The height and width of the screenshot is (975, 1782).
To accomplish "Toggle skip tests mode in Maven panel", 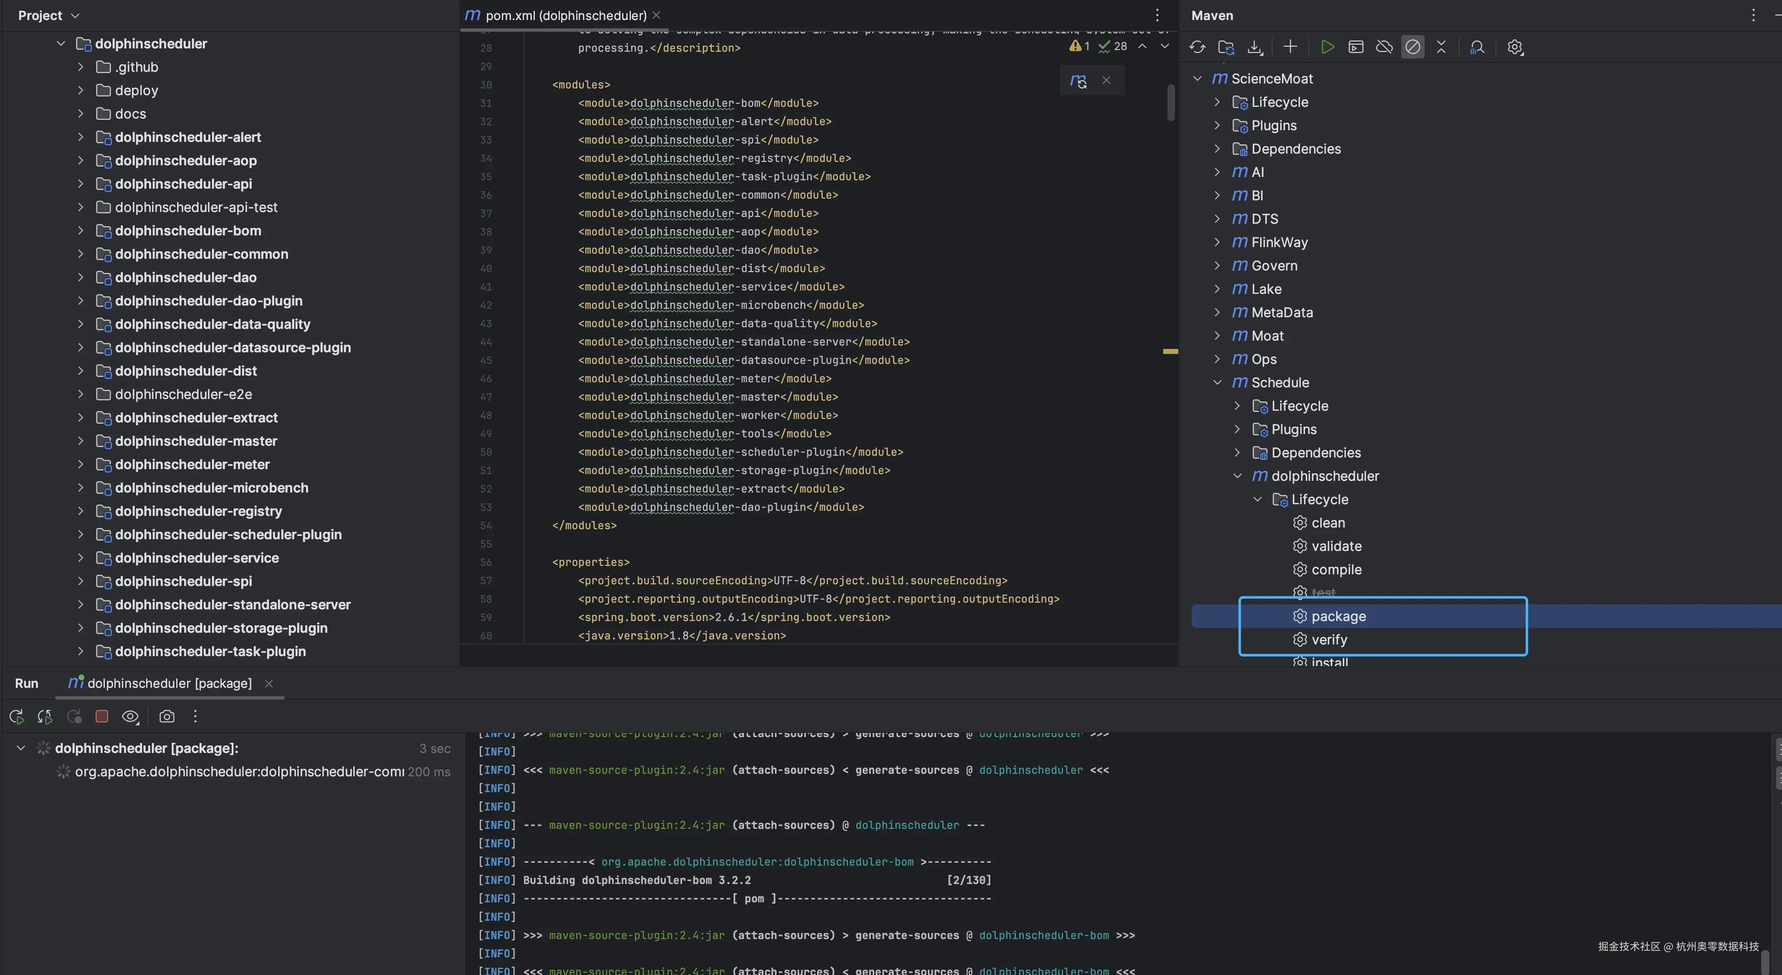I will [x=1413, y=47].
